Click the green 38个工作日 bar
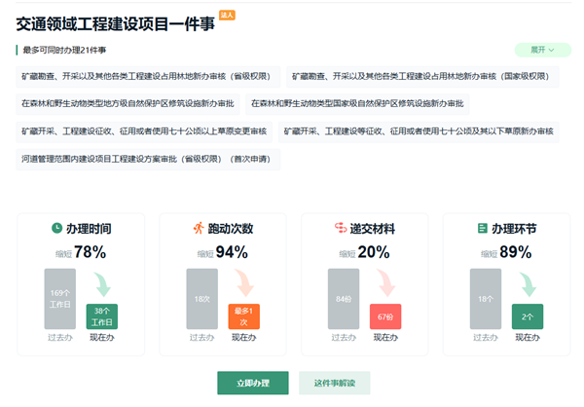Screen dimensions: 584x407 [x=102, y=317]
